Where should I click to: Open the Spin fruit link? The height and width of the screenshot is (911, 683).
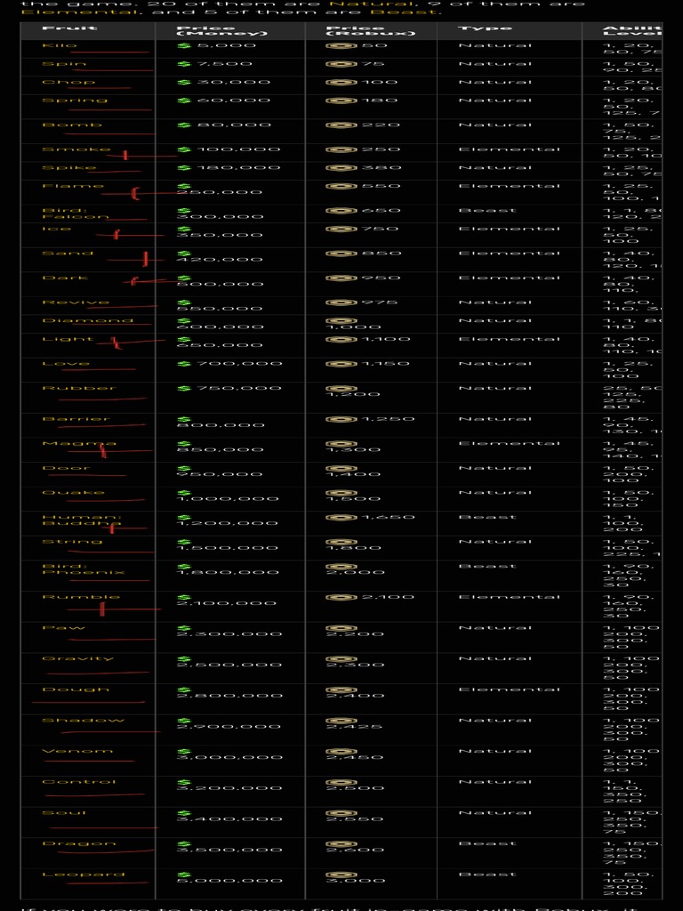click(64, 64)
